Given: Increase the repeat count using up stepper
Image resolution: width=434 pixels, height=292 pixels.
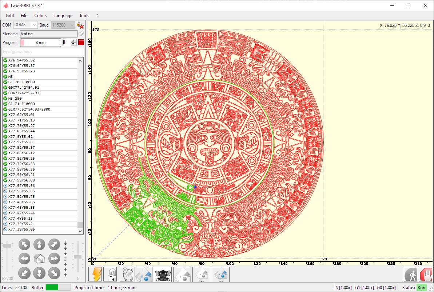Looking at the screenshot, I should point(73,41).
